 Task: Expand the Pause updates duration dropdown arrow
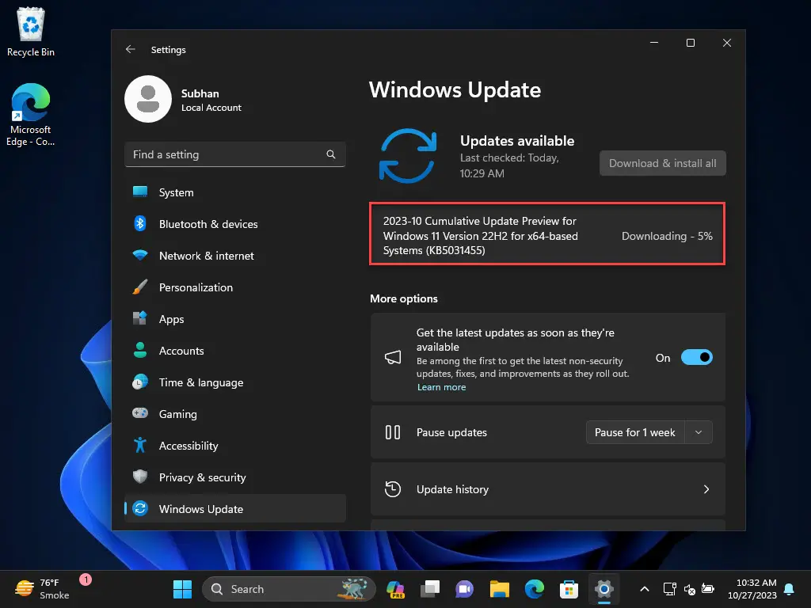tap(699, 432)
